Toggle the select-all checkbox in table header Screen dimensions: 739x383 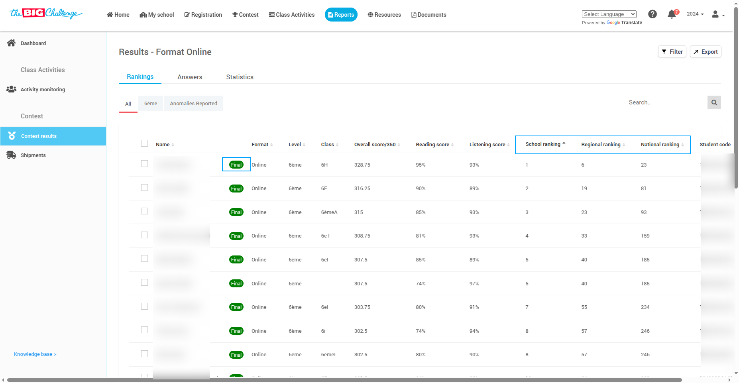144,143
